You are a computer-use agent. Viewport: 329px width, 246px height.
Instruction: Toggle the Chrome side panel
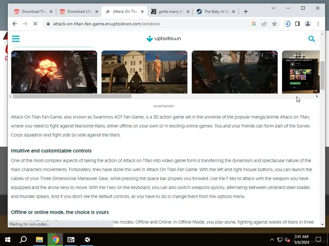[297, 24]
